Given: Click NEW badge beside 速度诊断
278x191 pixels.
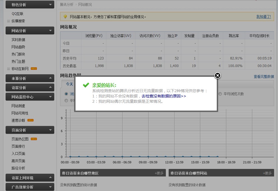Looking at the screenshot, I should [x=30, y=120].
